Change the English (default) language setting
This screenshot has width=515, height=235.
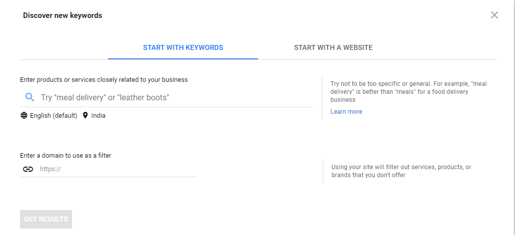coord(54,116)
